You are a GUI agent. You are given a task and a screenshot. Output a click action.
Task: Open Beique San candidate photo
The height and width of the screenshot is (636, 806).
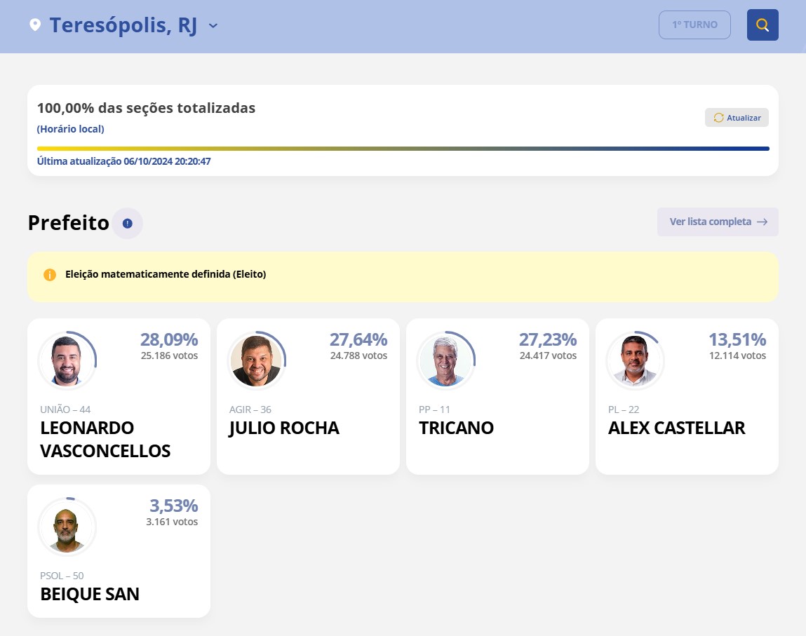point(67,527)
